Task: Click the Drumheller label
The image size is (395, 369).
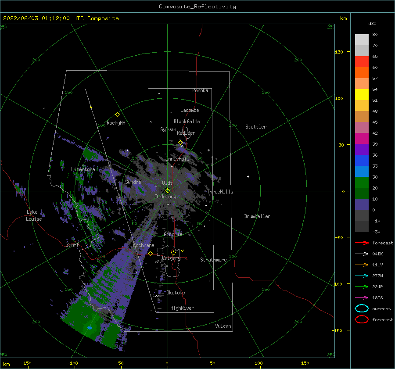Action: 257,216
